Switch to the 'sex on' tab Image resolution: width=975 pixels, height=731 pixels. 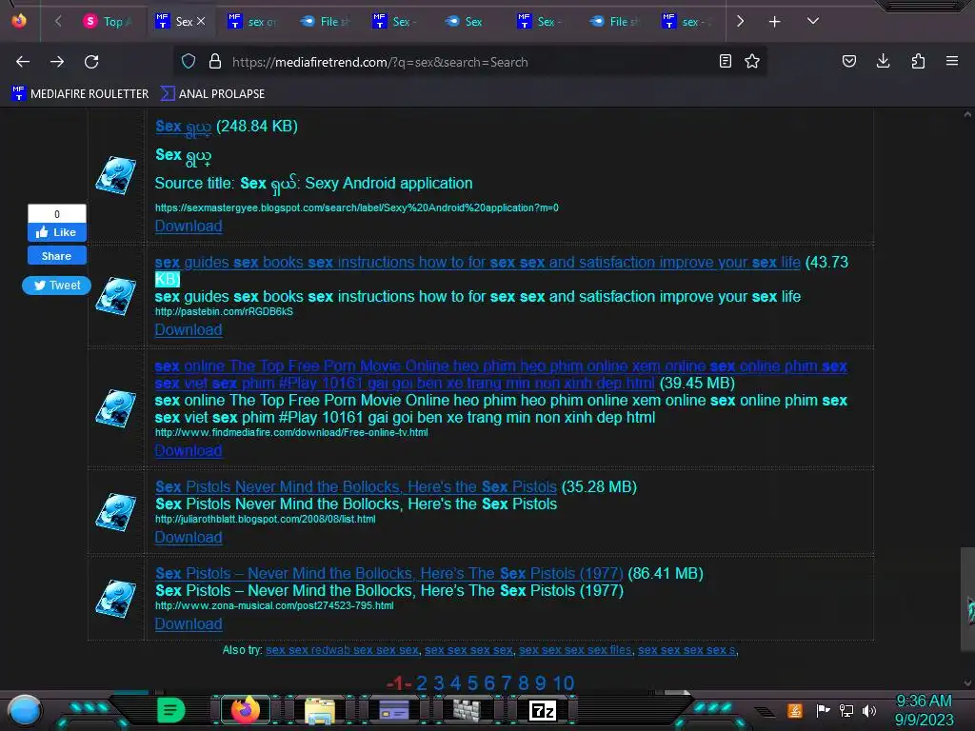tap(251, 22)
